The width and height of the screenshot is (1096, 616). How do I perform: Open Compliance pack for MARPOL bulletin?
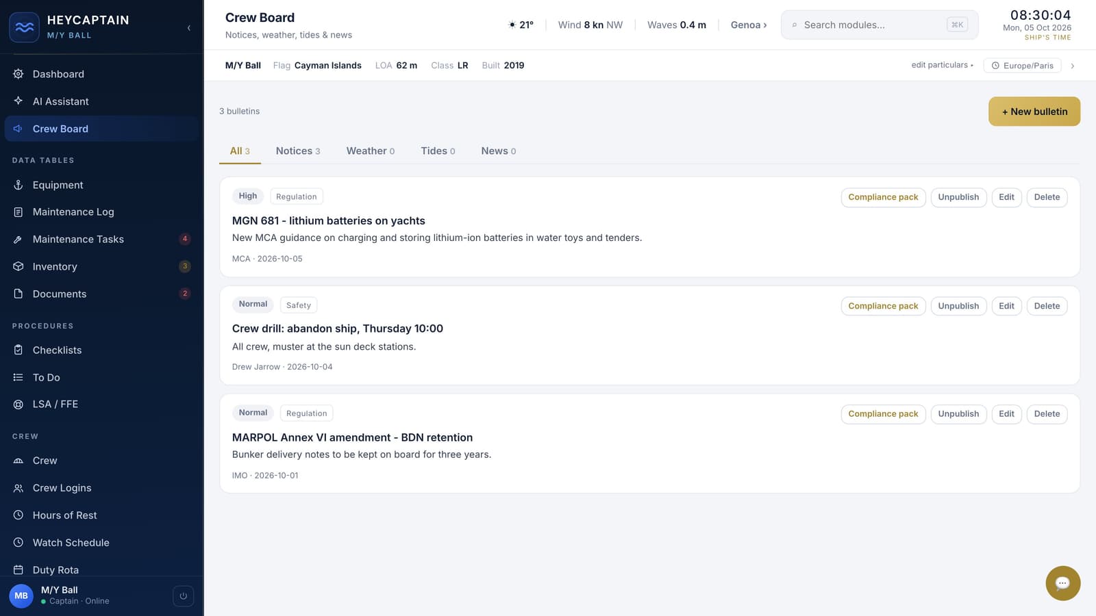click(x=883, y=414)
